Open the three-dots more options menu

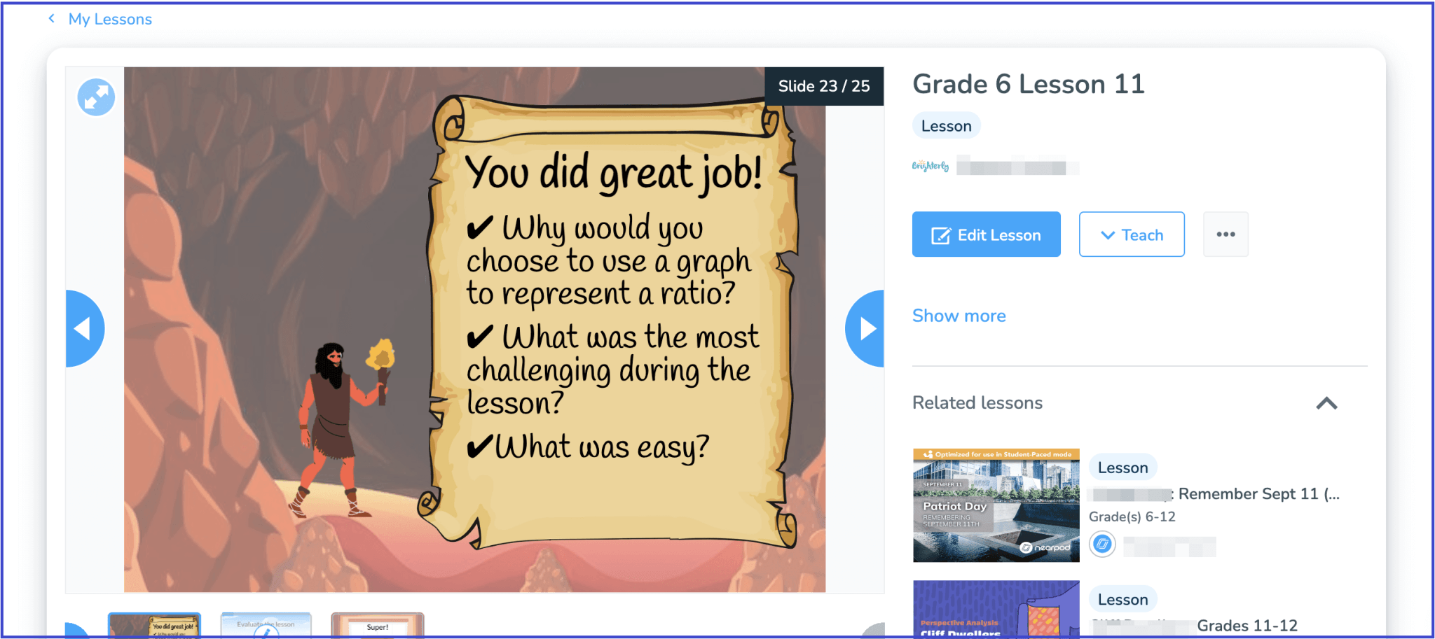click(x=1225, y=234)
